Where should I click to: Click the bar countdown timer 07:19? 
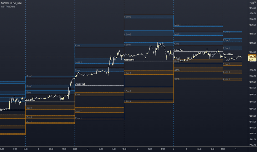pyautogui.click(x=251, y=60)
